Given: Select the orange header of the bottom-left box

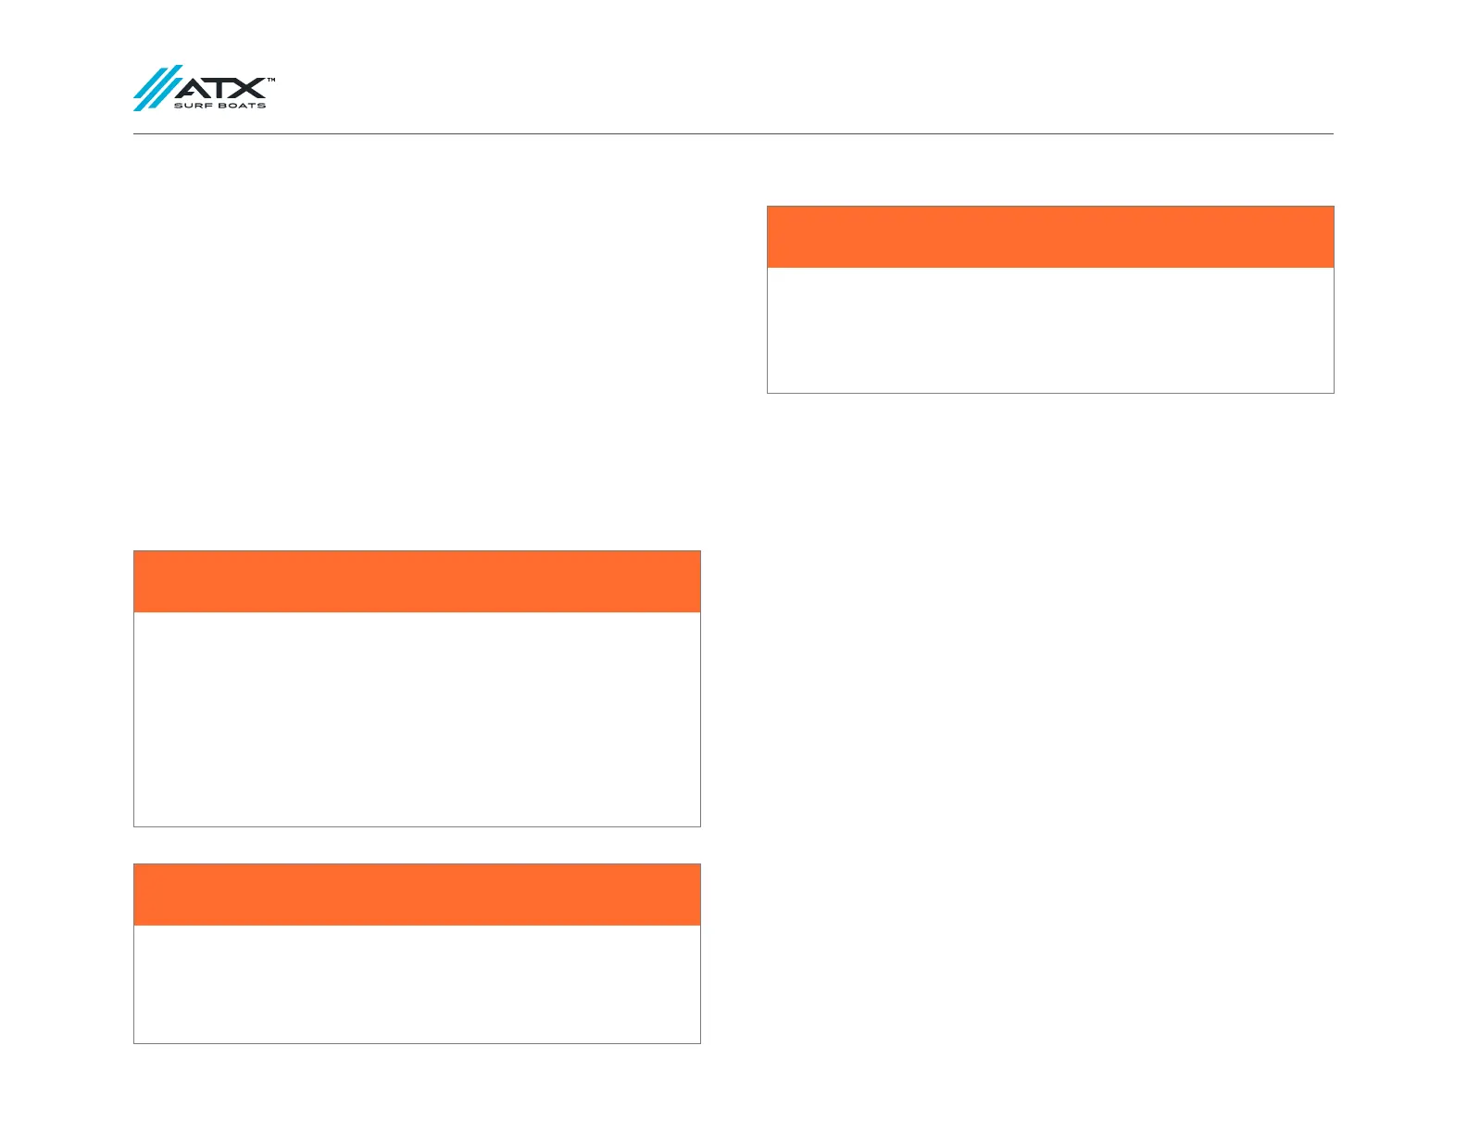Looking at the screenshot, I should coord(417,895).
